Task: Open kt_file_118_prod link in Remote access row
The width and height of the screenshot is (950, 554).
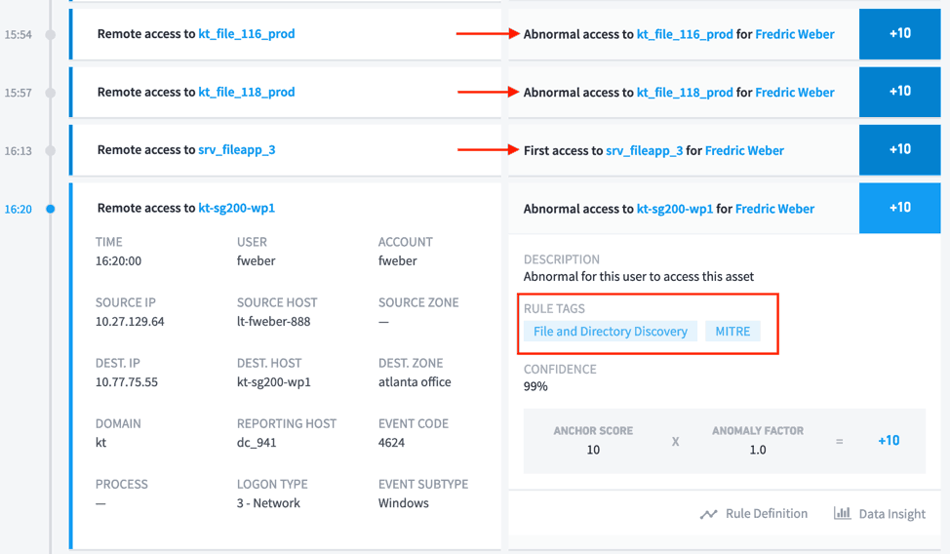Action: point(246,93)
